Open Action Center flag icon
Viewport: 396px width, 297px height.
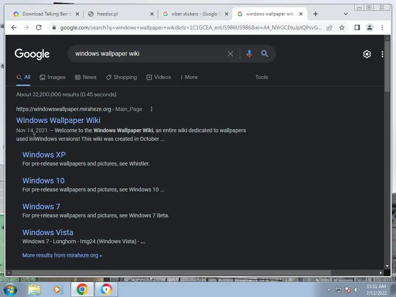[x=348, y=290]
